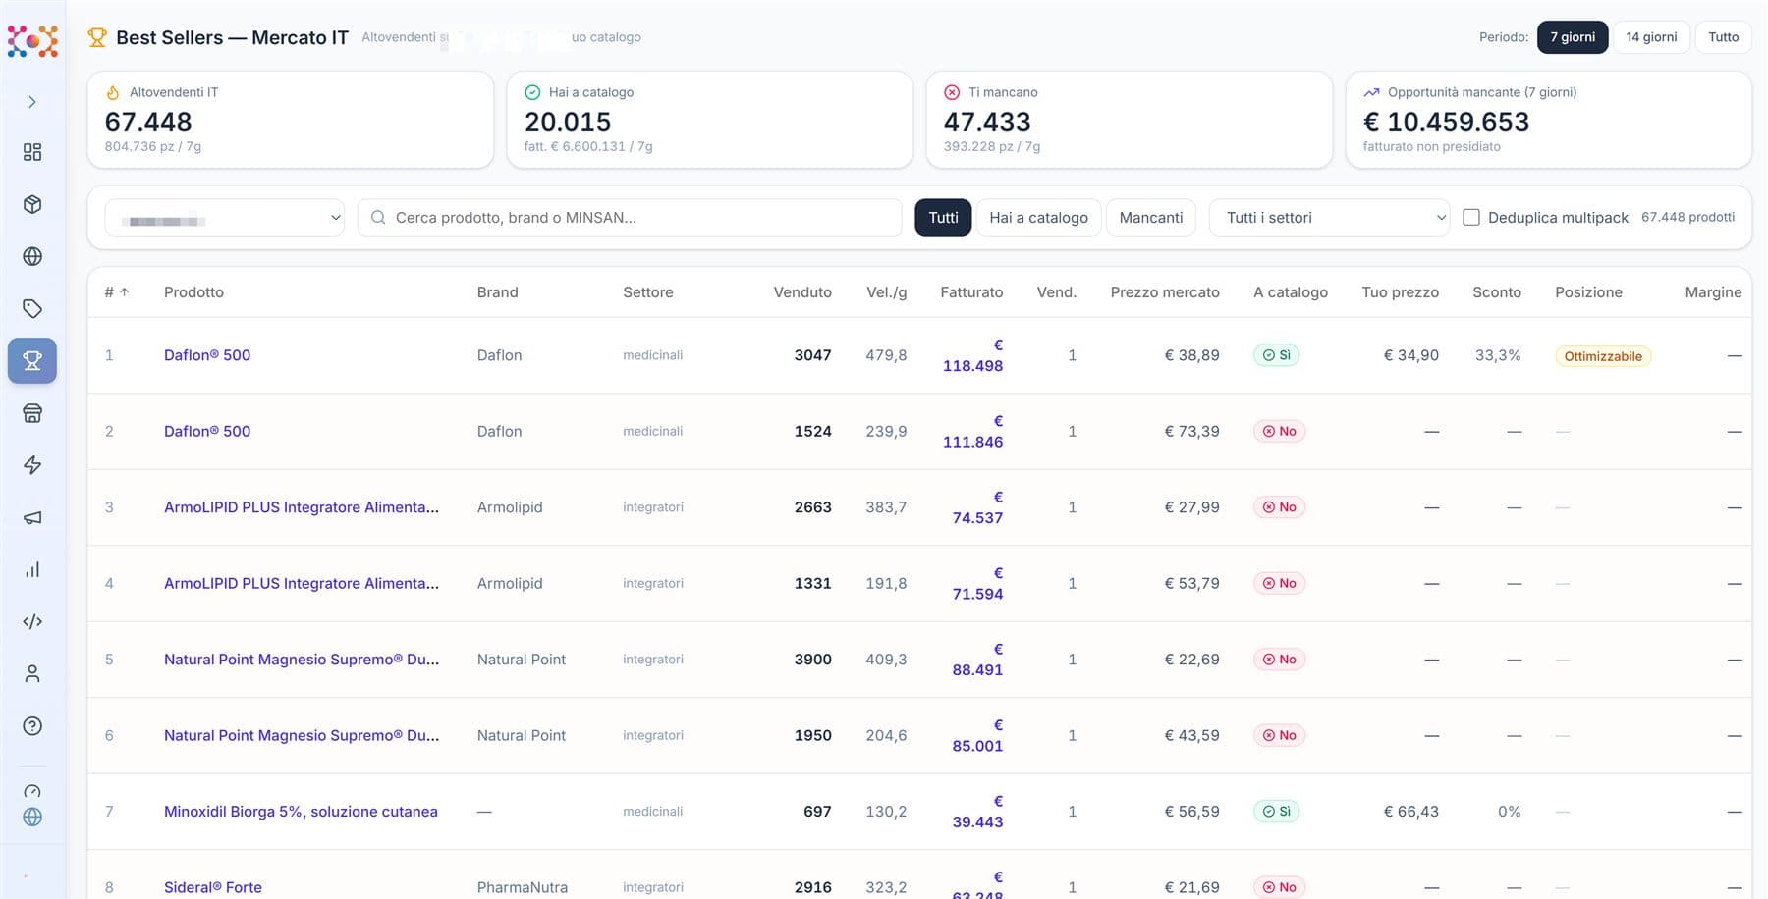Click the Ottimizzabile badge in row 1
The height and width of the screenshot is (899, 1768).
[x=1603, y=356]
